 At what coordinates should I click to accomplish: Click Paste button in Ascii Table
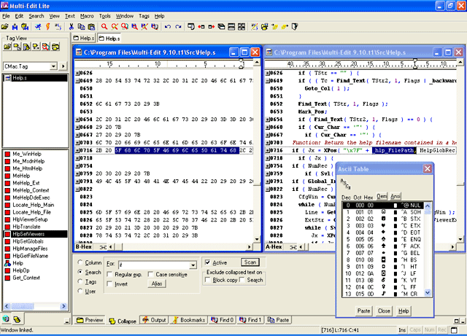pyautogui.click(x=363, y=310)
